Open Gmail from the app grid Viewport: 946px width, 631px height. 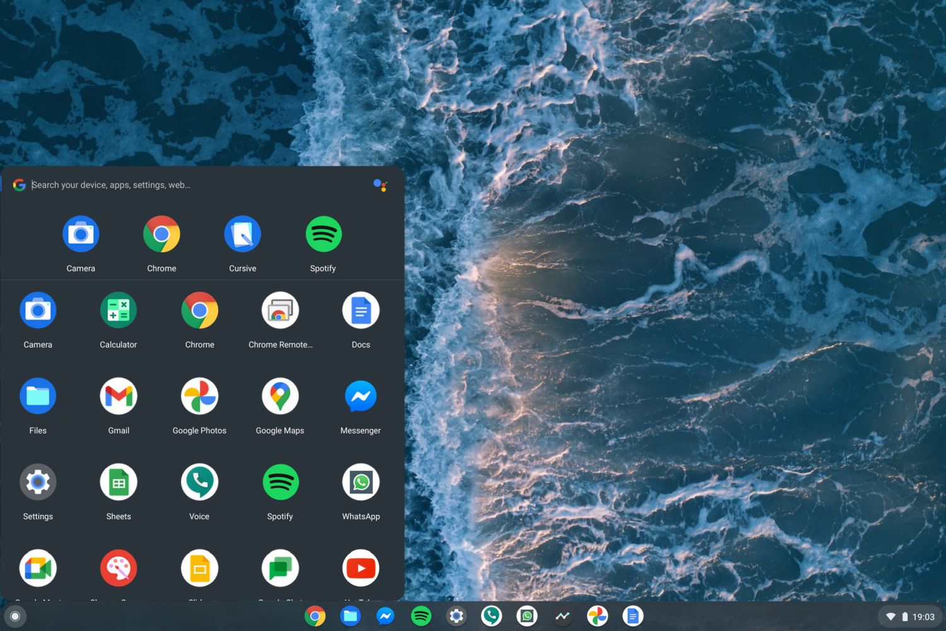click(119, 396)
